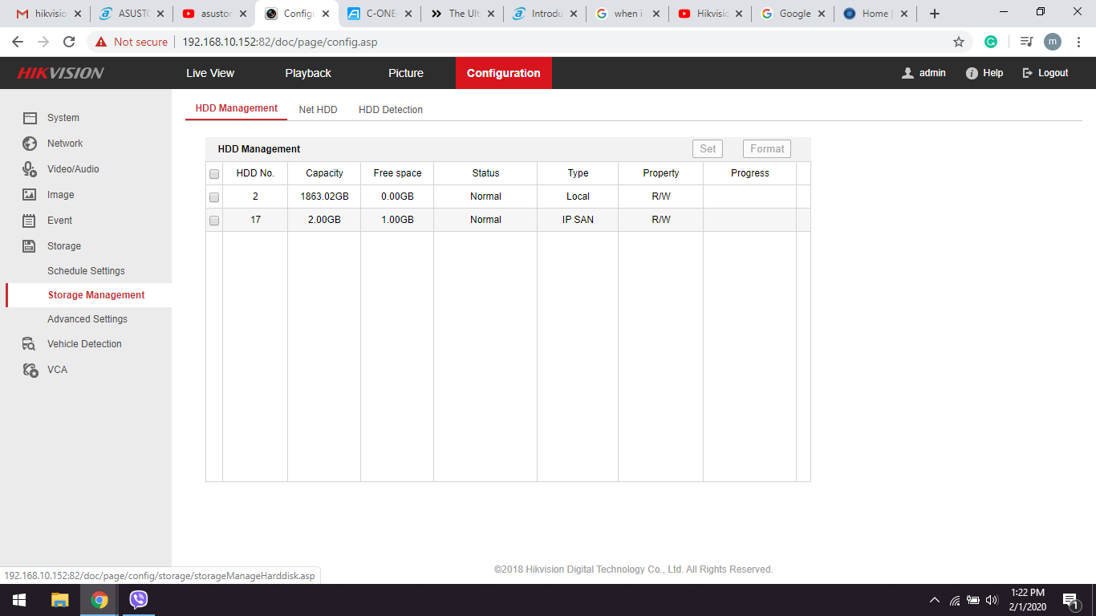Click the Help icon in header
This screenshot has height=616, width=1096.
point(972,73)
